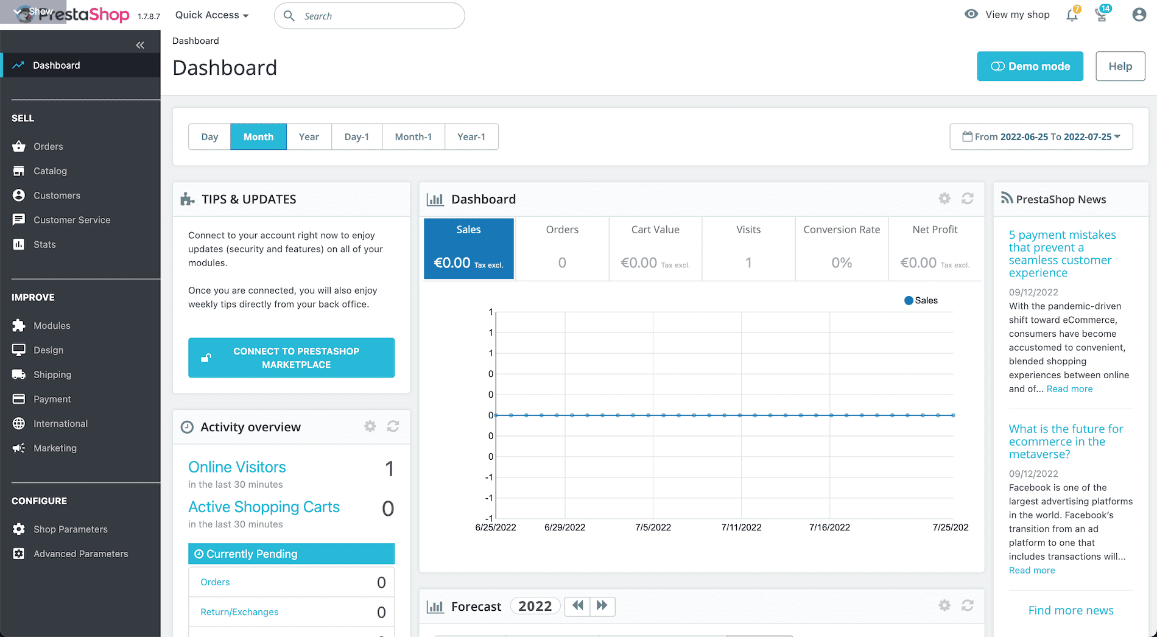Show the Cart Value KPI in chart

point(655,248)
